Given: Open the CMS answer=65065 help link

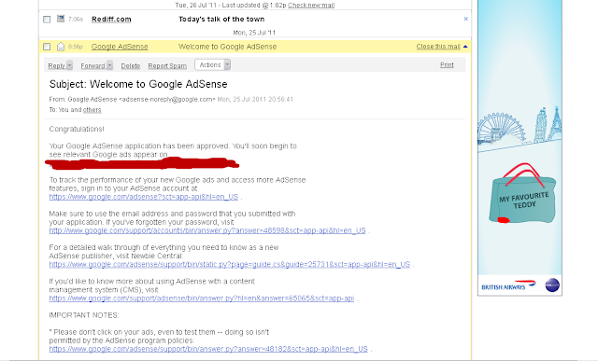Looking at the screenshot, I should point(202,299).
